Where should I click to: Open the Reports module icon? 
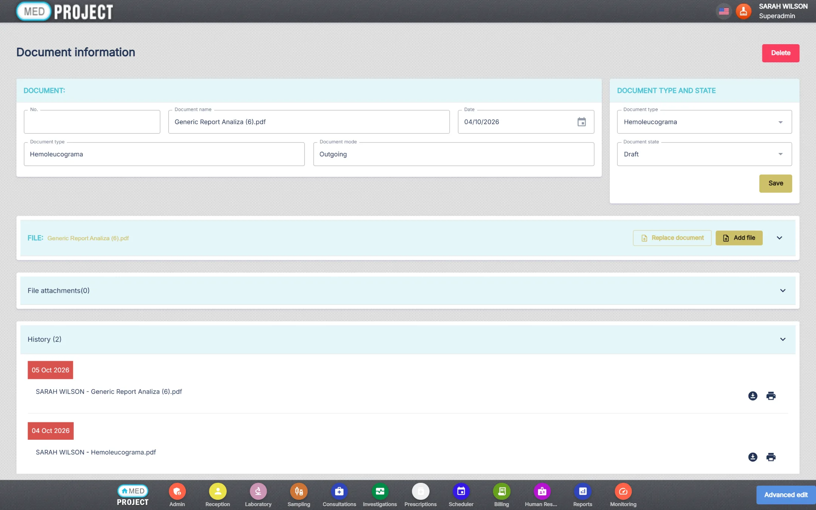click(x=583, y=491)
